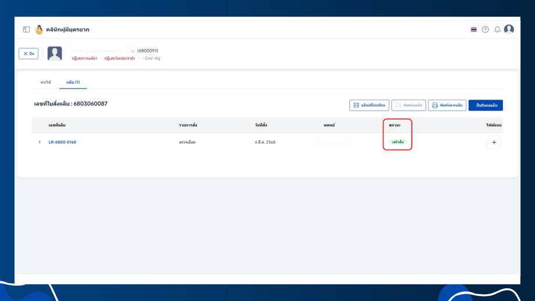
Task: Click วันที่สั่ง column header
Action: coord(261,125)
